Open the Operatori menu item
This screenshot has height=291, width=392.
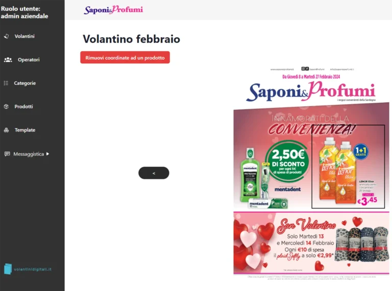coord(29,60)
